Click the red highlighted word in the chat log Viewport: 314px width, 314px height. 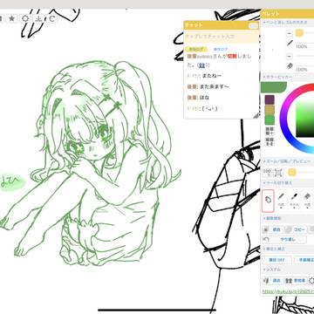point(231,56)
